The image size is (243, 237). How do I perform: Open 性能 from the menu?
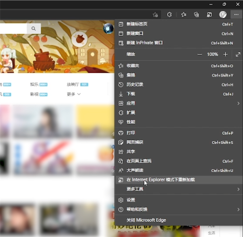(179, 122)
